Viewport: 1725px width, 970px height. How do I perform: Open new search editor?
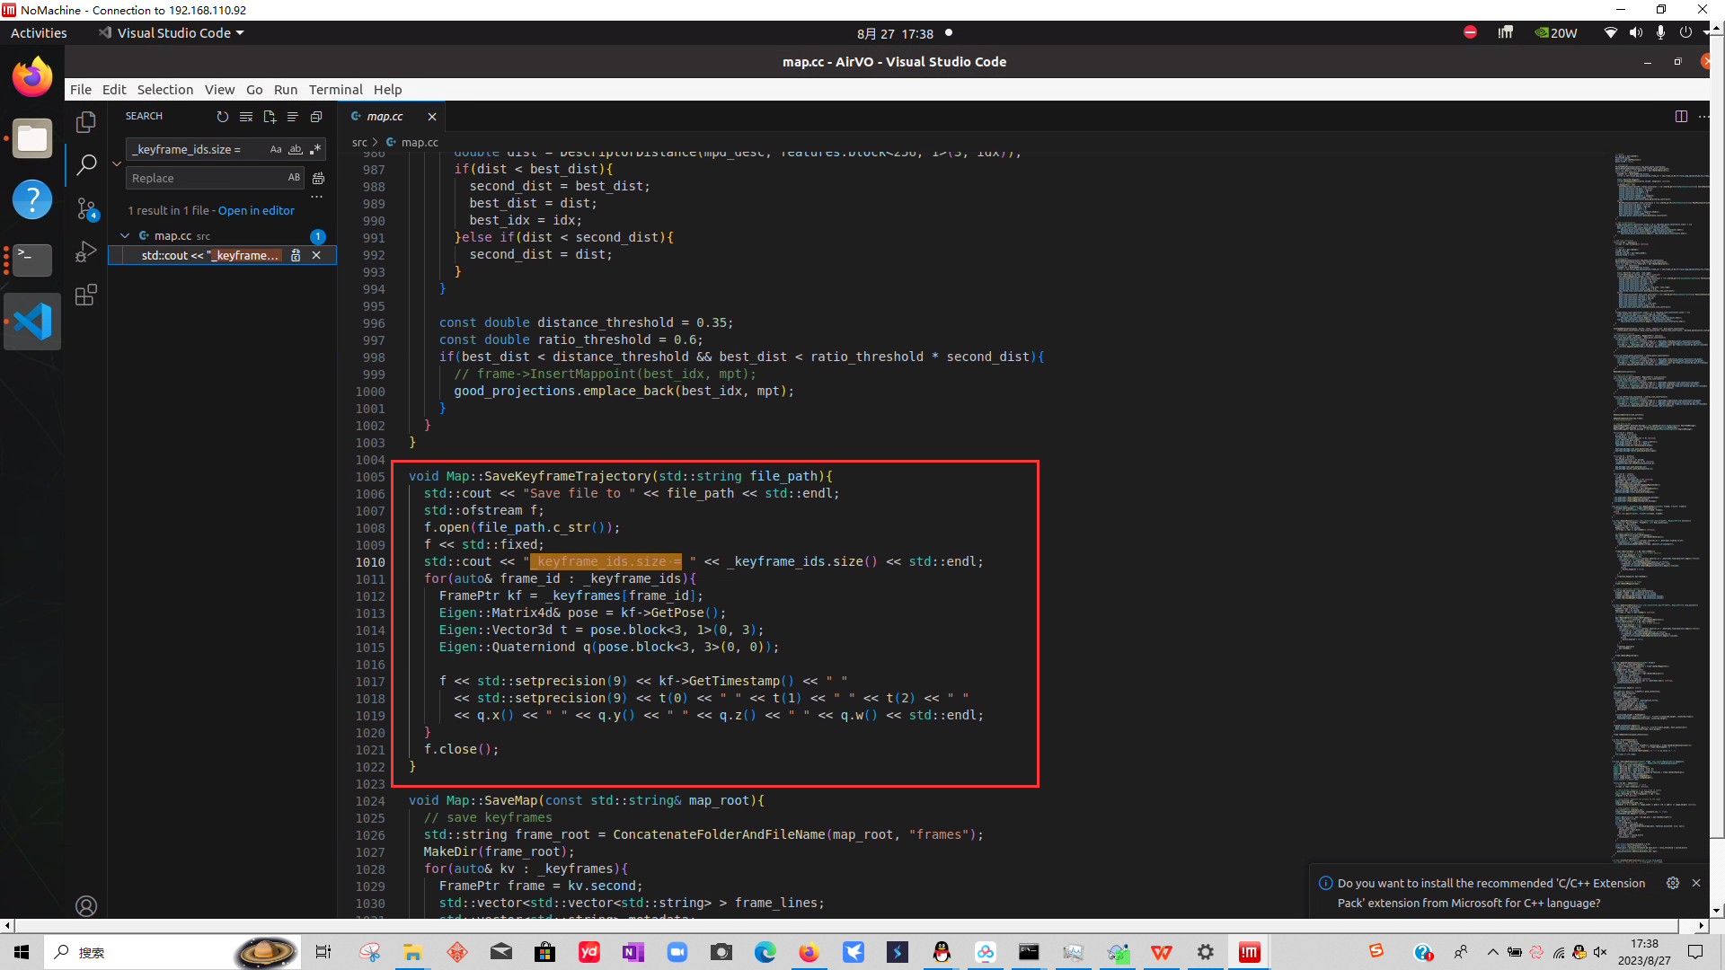click(270, 117)
